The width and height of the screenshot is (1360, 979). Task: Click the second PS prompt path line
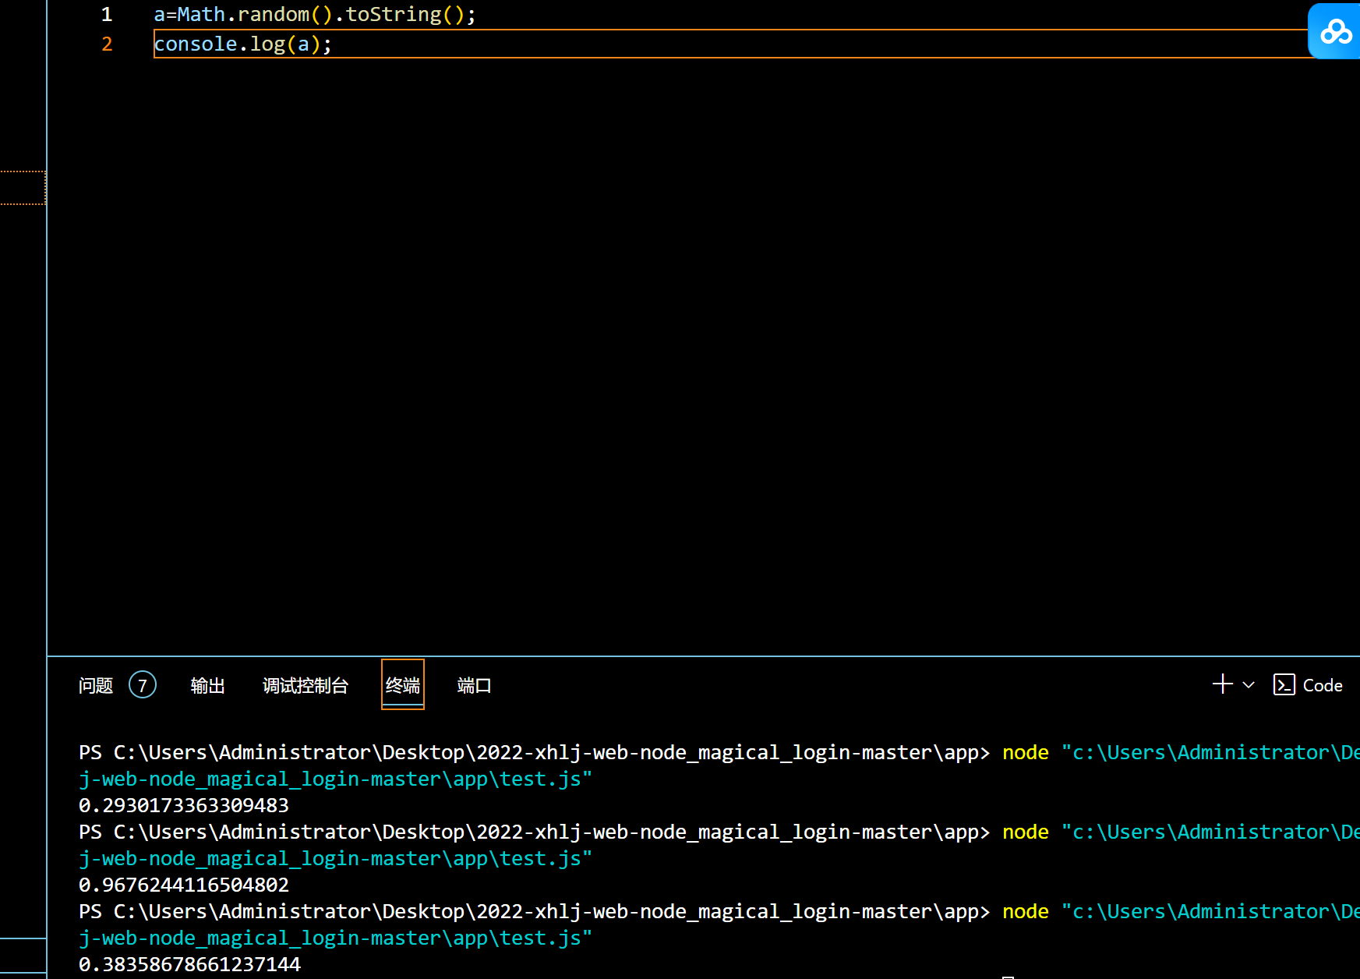(x=534, y=832)
